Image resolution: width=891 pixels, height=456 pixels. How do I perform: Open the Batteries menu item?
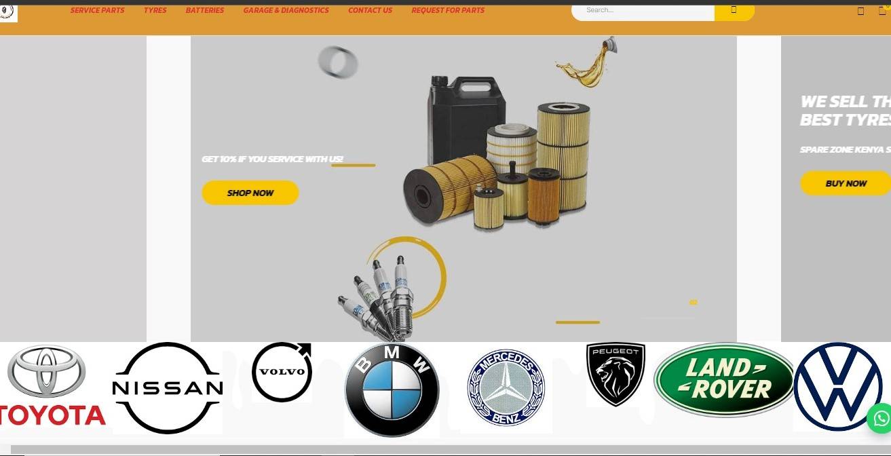(x=205, y=10)
